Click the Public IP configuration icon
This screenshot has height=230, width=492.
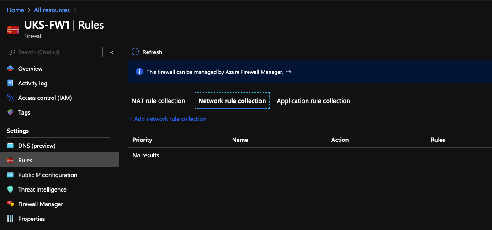click(x=10, y=175)
